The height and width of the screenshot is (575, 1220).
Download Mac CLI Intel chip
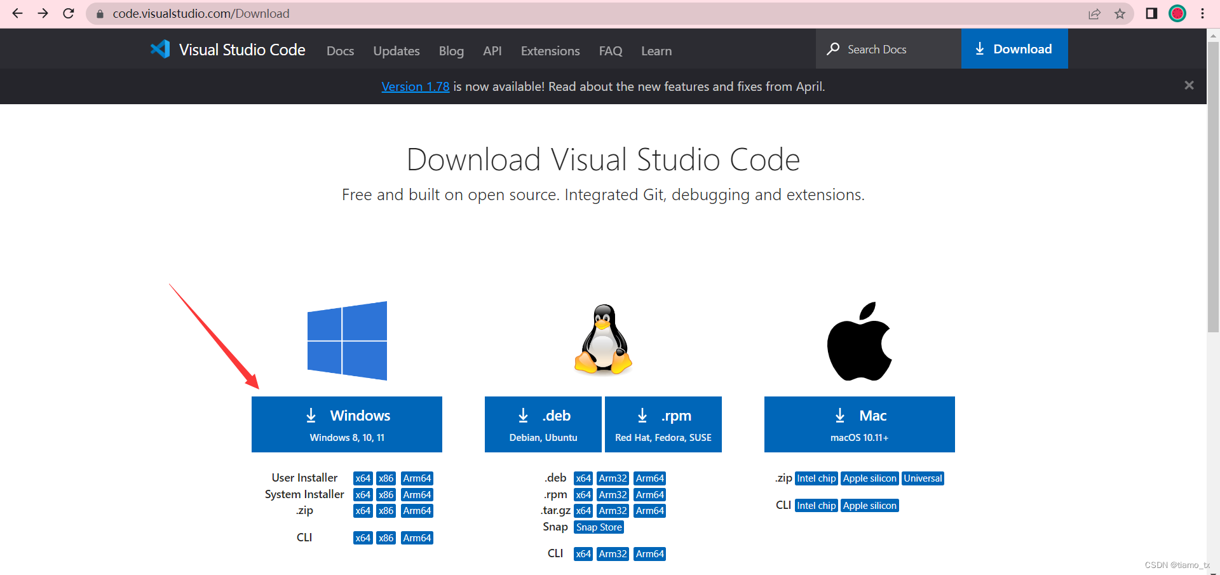[x=817, y=506]
